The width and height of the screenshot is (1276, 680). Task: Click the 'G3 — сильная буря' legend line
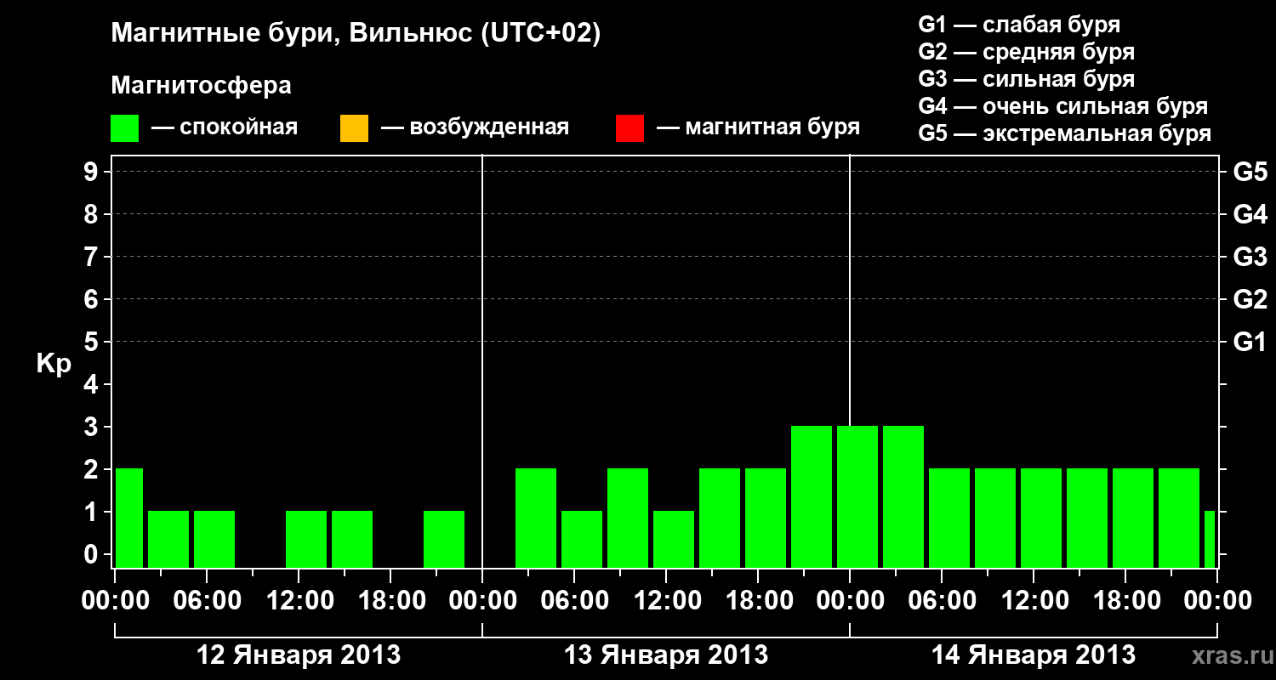[1026, 79]
